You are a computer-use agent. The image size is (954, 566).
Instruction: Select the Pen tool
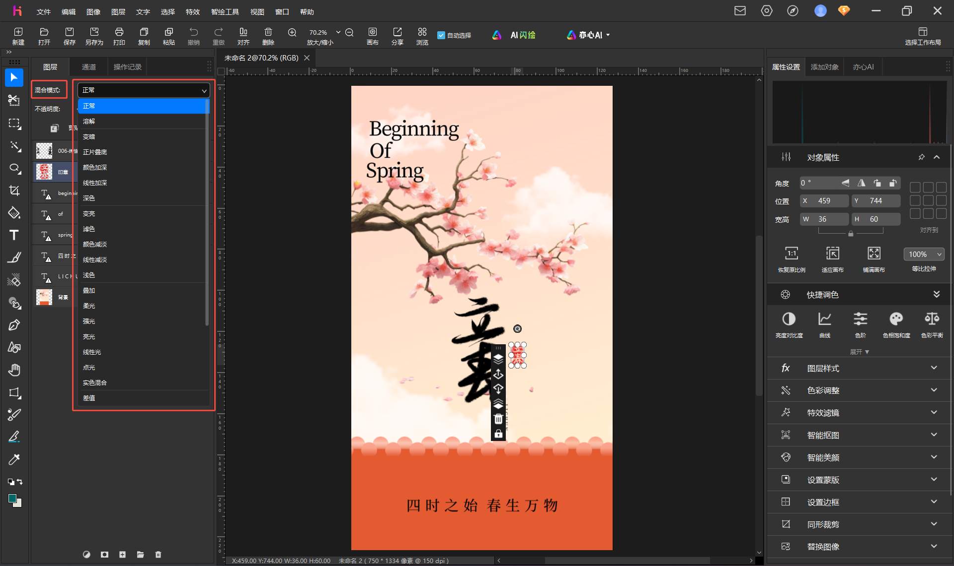pos(14,325)
